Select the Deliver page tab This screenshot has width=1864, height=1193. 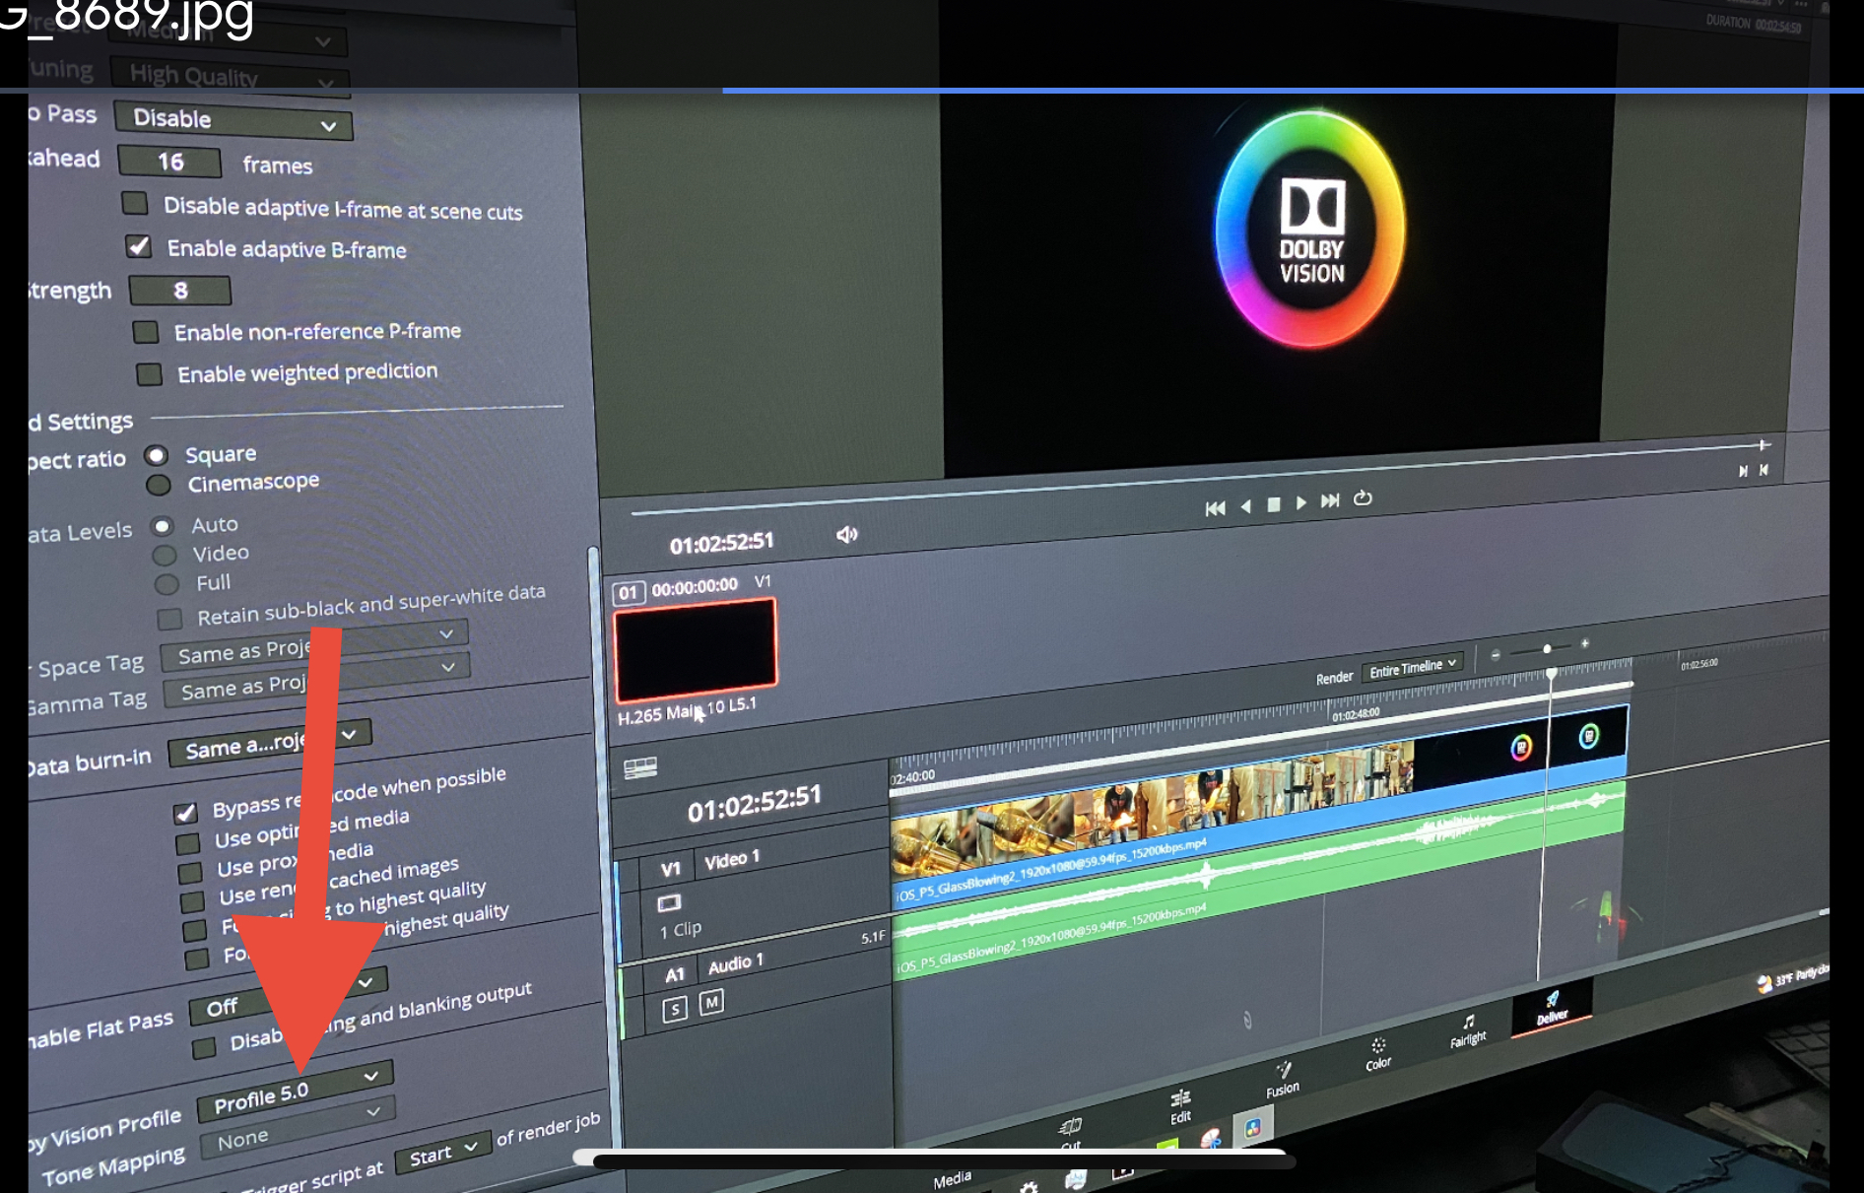1552,1008
